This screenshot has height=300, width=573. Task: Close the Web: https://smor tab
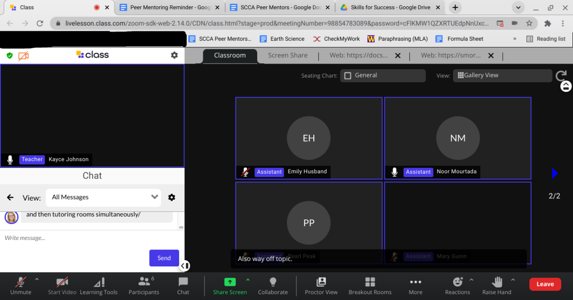[491, 56]
